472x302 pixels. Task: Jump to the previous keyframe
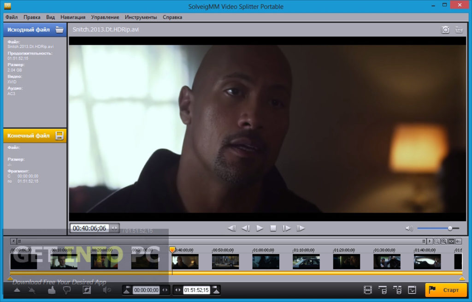point(231,228)
